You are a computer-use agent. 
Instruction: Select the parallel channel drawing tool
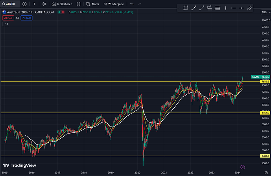pos(249,8)
